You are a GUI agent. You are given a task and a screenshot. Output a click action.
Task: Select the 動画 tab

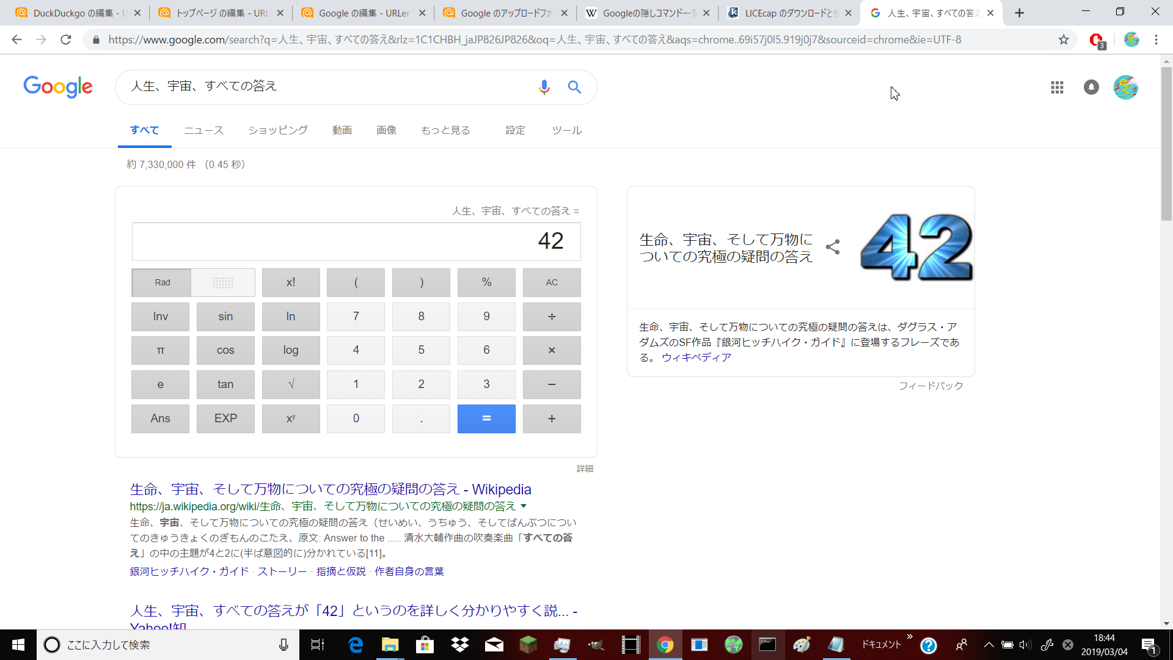pyautogui.click(x=342, y=130)
